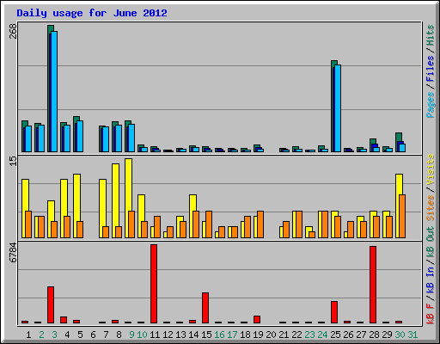Click green day label "17"

click(x=232, y=335)
